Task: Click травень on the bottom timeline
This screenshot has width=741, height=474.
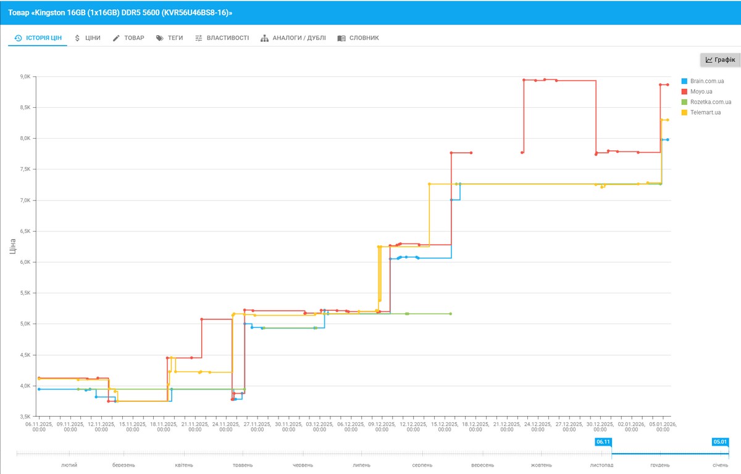Action: tap(243, 465)
